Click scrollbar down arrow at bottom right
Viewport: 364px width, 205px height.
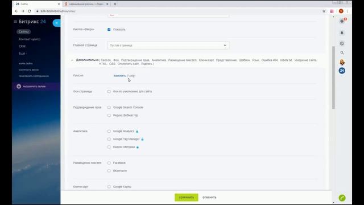pyautogui.click(x=333, y=203)
